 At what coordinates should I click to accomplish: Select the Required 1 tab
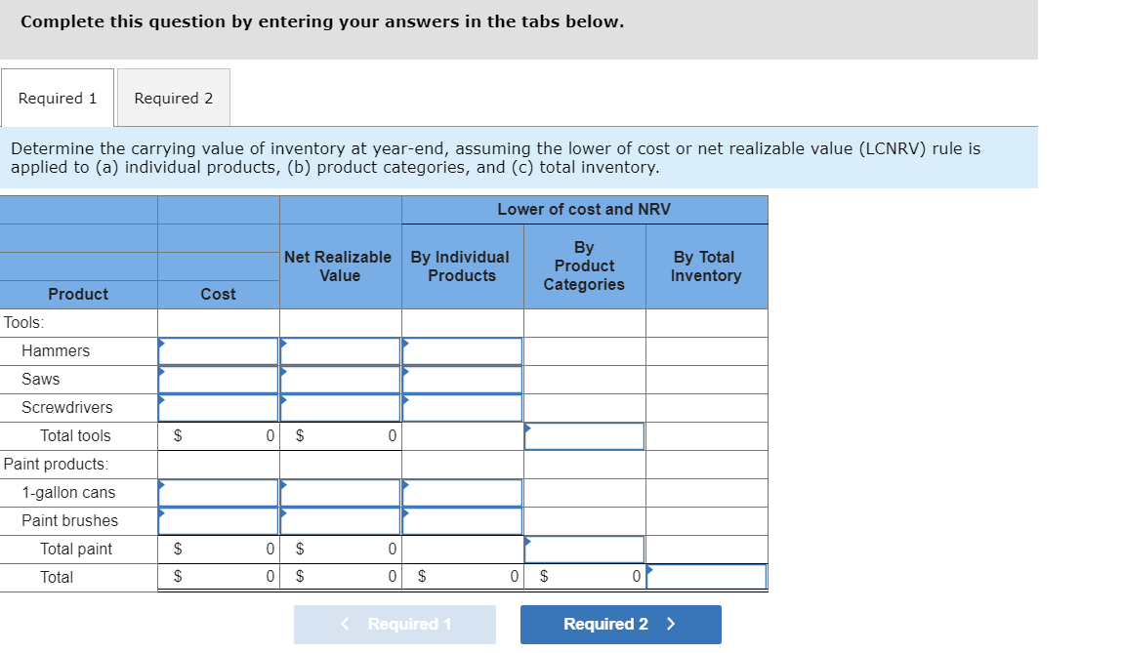57,98
